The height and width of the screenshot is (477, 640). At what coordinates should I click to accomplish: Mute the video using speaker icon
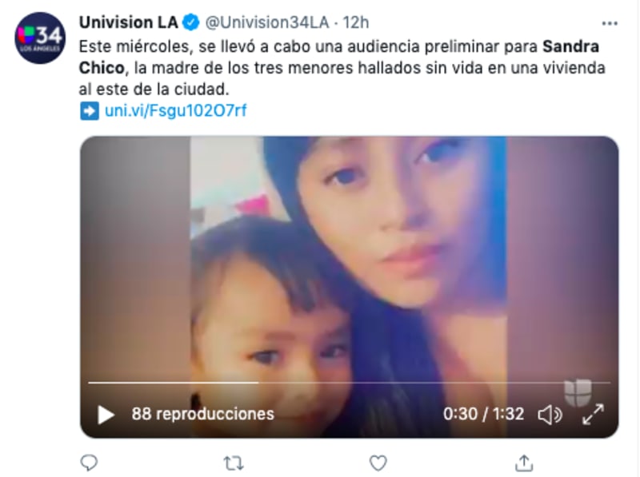tap(550, 415)
